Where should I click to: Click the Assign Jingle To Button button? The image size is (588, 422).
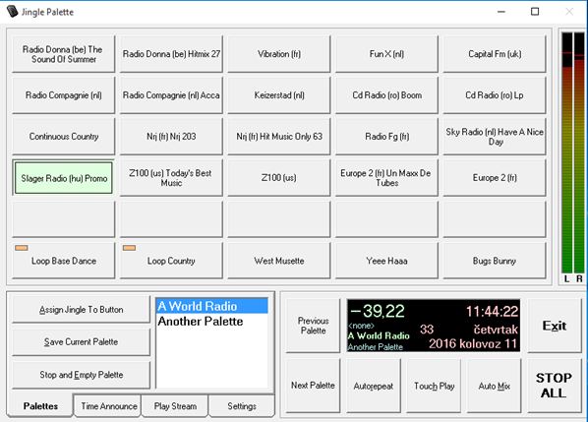click(81, 310)
